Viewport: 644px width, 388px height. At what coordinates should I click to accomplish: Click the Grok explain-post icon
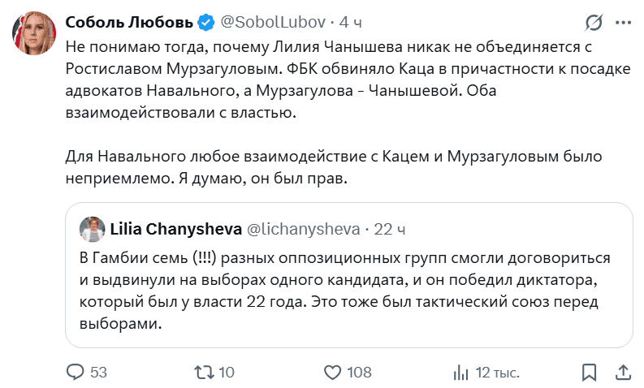tap(594, 23)
